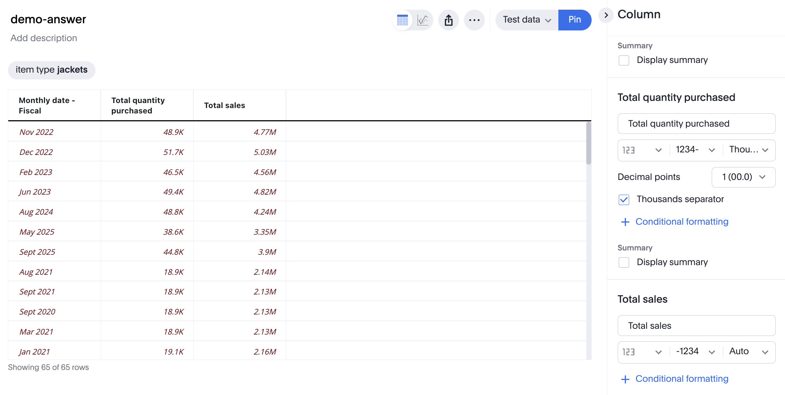
Task: Switch to table view icon
Action: (403, 20)
